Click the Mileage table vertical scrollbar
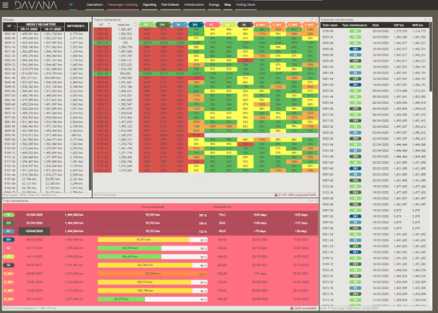The image size is (438, 313). coord(91,107)
